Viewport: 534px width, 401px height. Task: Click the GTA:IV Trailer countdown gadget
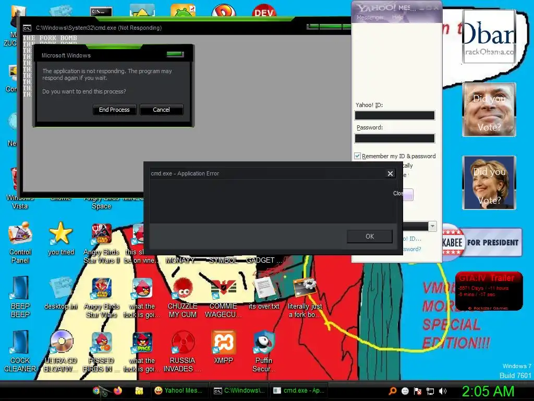pyautogui.click(x=489, y=291)
